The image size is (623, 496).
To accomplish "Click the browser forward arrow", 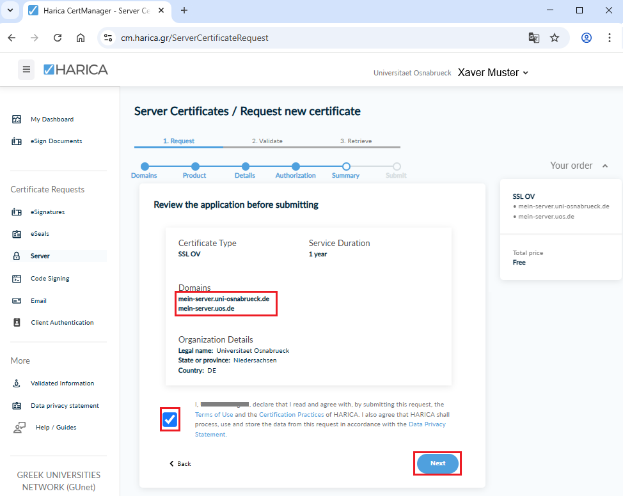I will (x=35, y=38).
